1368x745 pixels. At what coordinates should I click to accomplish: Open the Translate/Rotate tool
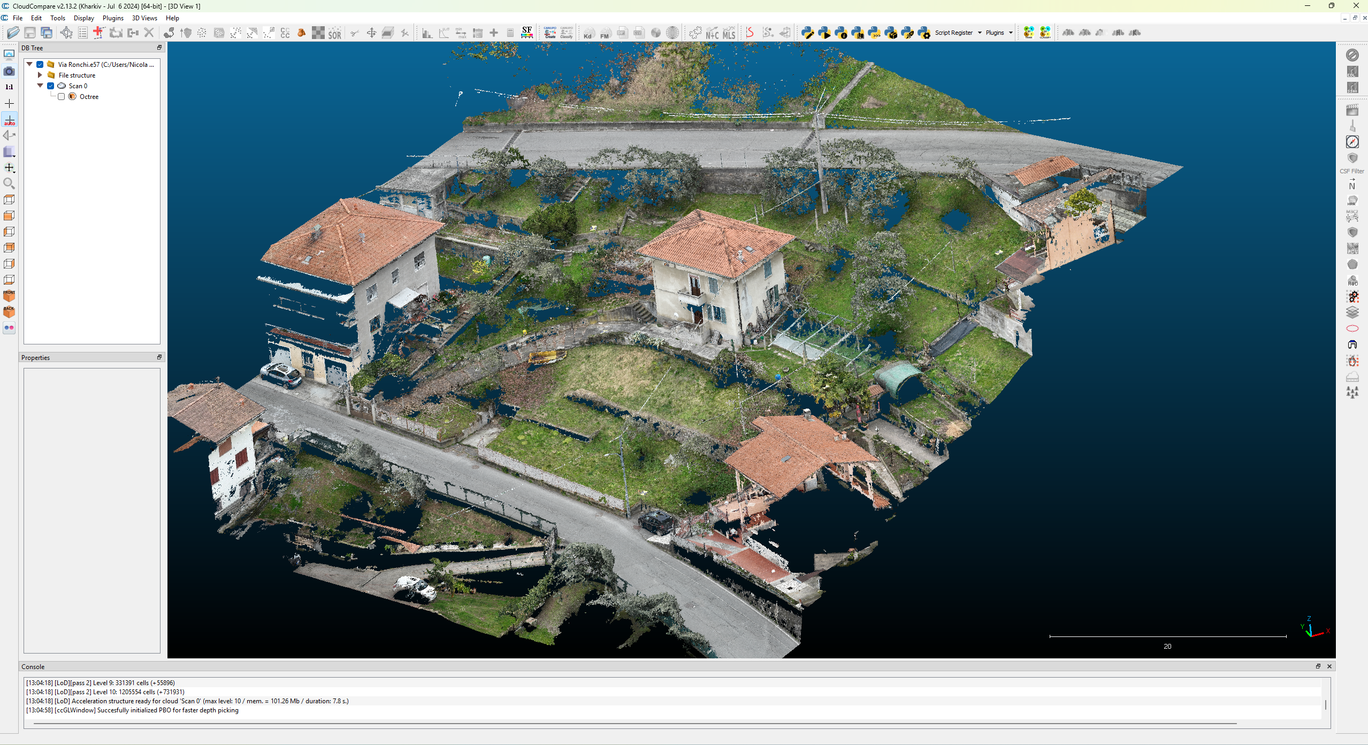click(371, 33)
